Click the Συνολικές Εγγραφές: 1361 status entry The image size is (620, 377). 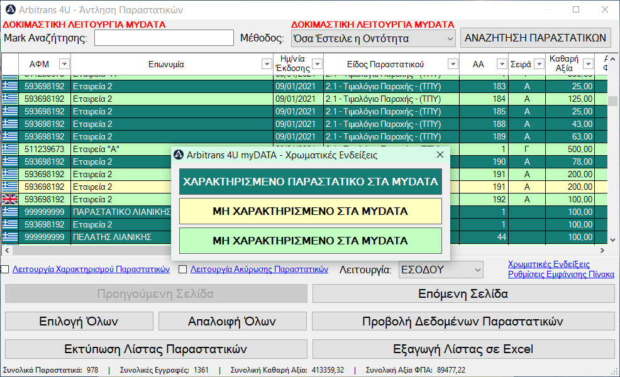(x=164, y=370)
